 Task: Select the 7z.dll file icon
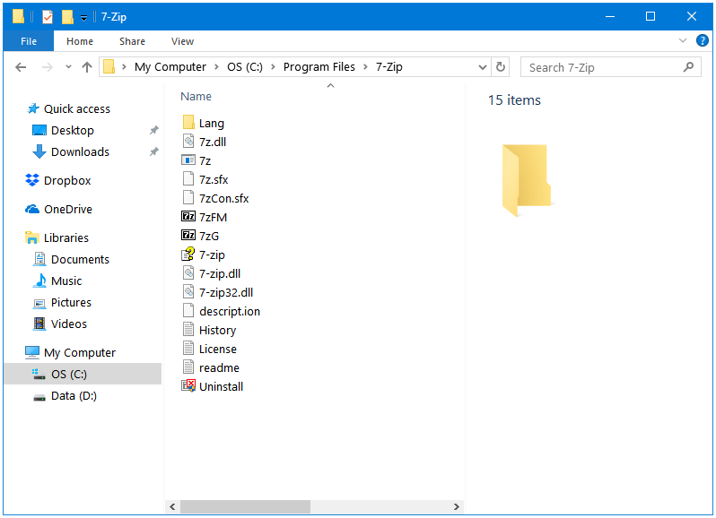coord(188,142)
